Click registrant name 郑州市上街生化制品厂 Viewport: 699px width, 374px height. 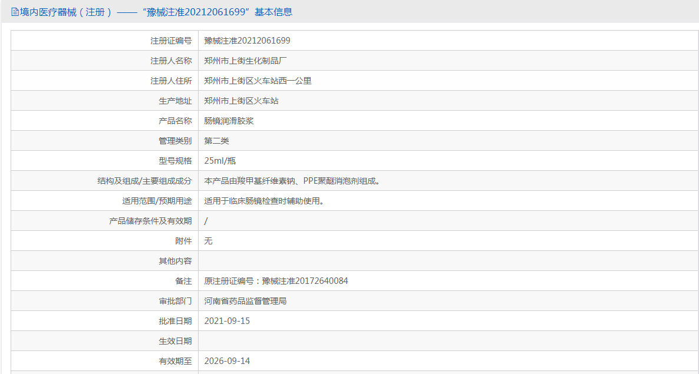245,61
